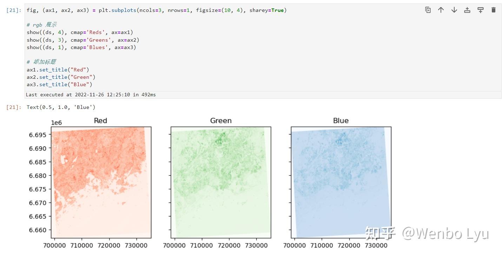Click the Red band map plot
502x256 pixels.
101,182
